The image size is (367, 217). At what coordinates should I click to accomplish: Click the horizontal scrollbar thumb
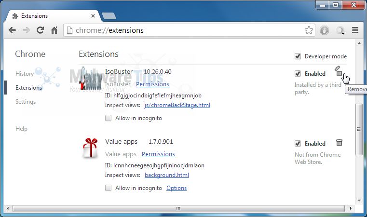[178, 208]
